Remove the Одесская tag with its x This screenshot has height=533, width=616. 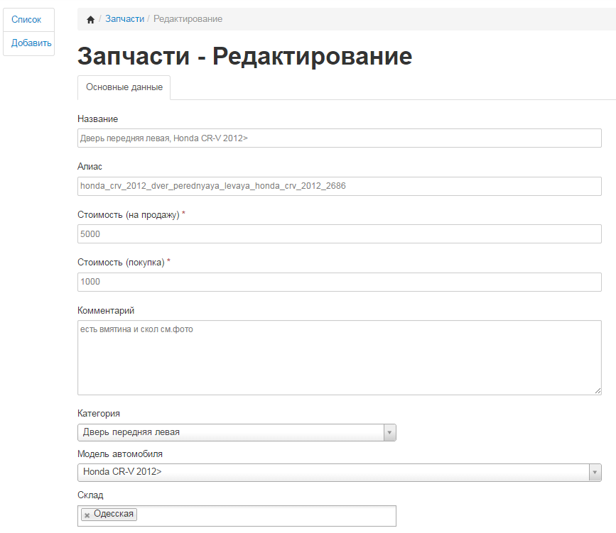pyautogui.click(x=87, y=515)
